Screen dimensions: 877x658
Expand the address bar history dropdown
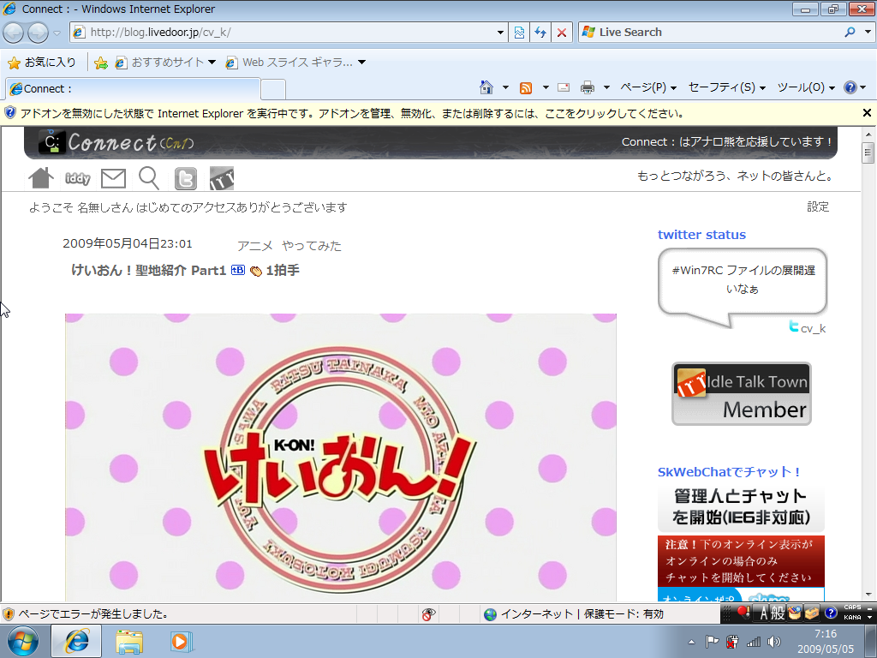click(x=500, y=33)
